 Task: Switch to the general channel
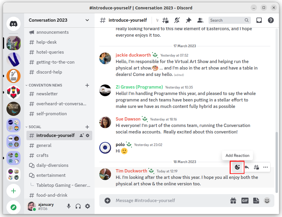59,145
